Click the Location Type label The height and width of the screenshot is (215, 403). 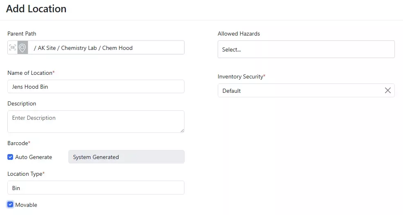coord(25,174)
